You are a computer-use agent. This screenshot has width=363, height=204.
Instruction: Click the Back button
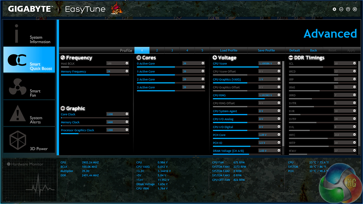(313, 50)
